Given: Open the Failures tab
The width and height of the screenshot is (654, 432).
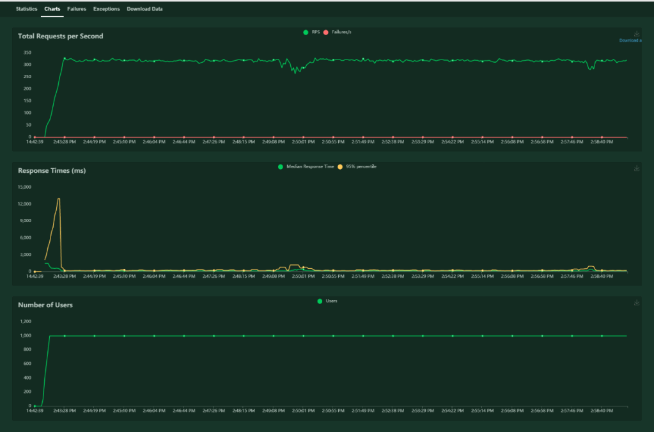Looking at the screenshot, I should pos(77,10).
